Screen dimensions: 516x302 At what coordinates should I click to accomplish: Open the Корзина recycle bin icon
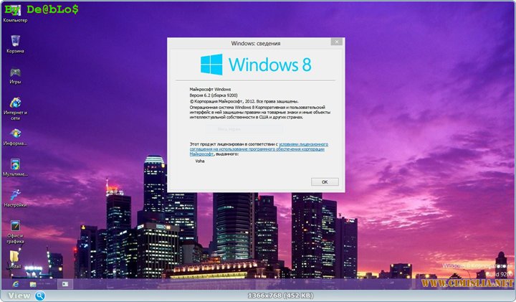(15, 44)
